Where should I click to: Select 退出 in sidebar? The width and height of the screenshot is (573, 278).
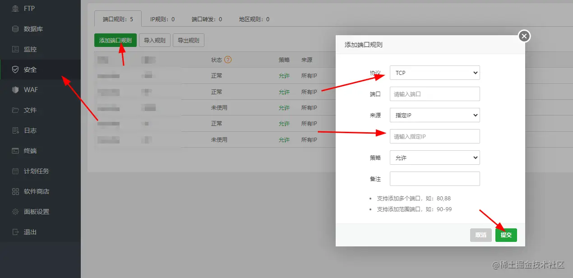click(x=30, y=232)
